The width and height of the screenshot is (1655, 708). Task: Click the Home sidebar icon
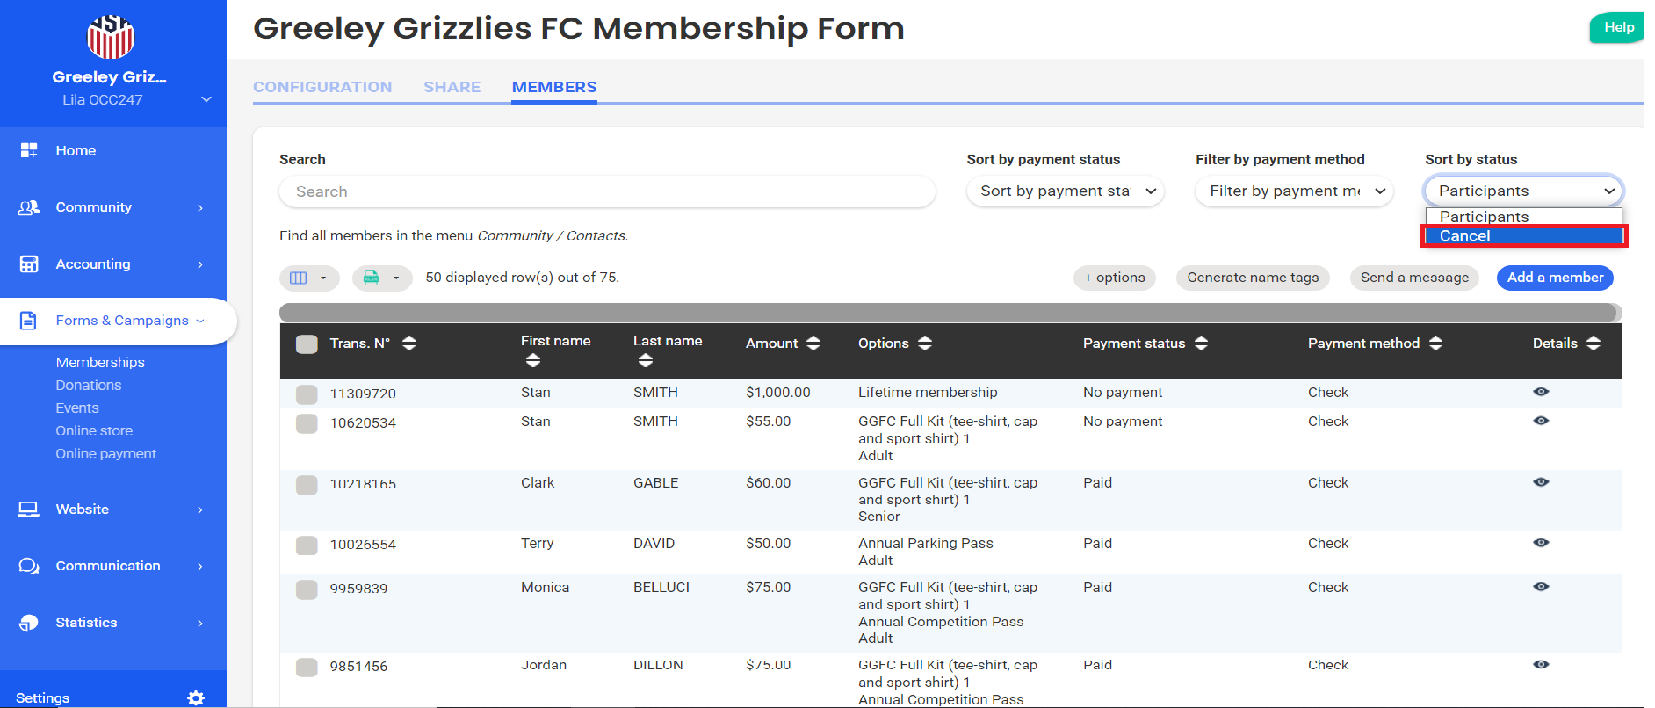(29, 150)
